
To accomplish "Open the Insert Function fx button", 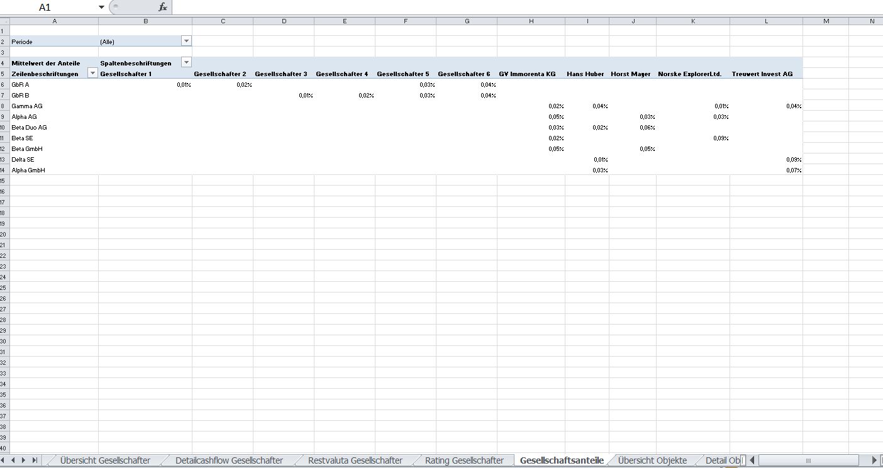I will (x=162, y=7).
